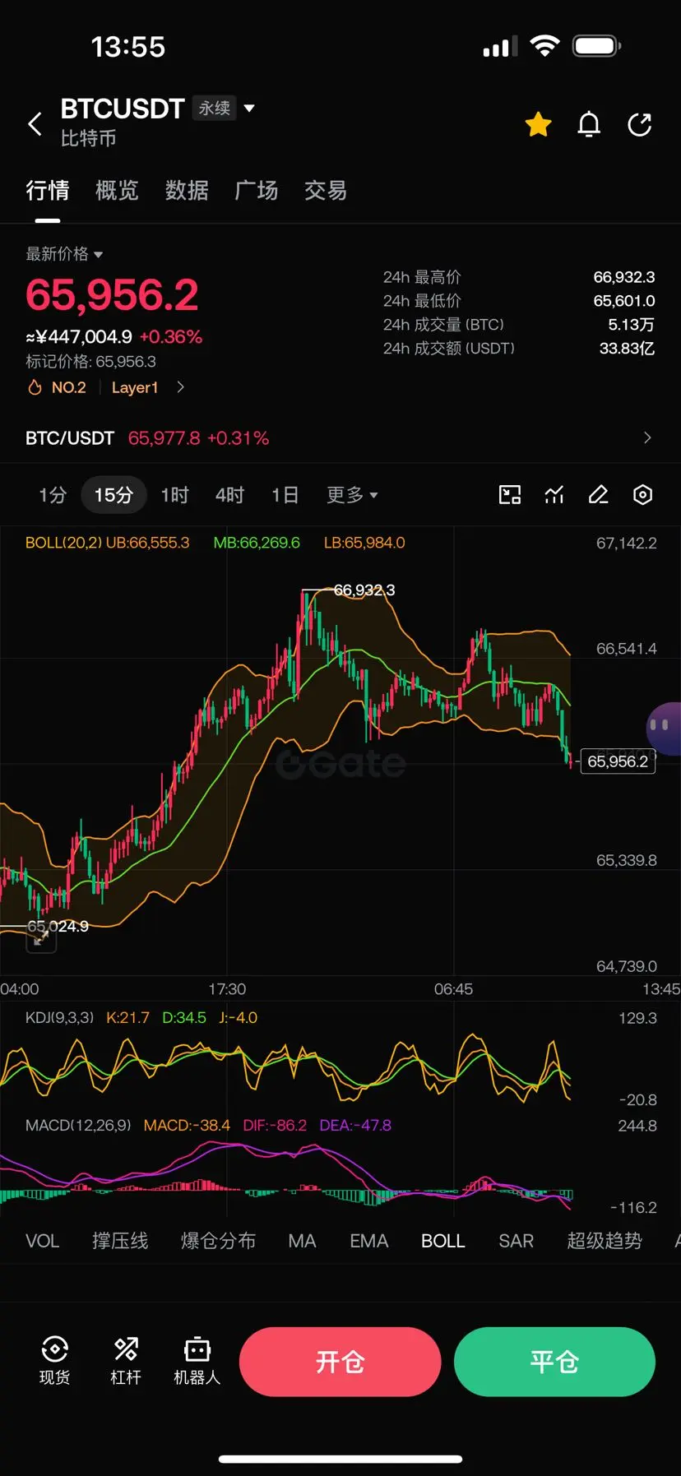Tap the purple floating assistant bubble
Viewport: 681px width, 1476px height.
point(664,729)
